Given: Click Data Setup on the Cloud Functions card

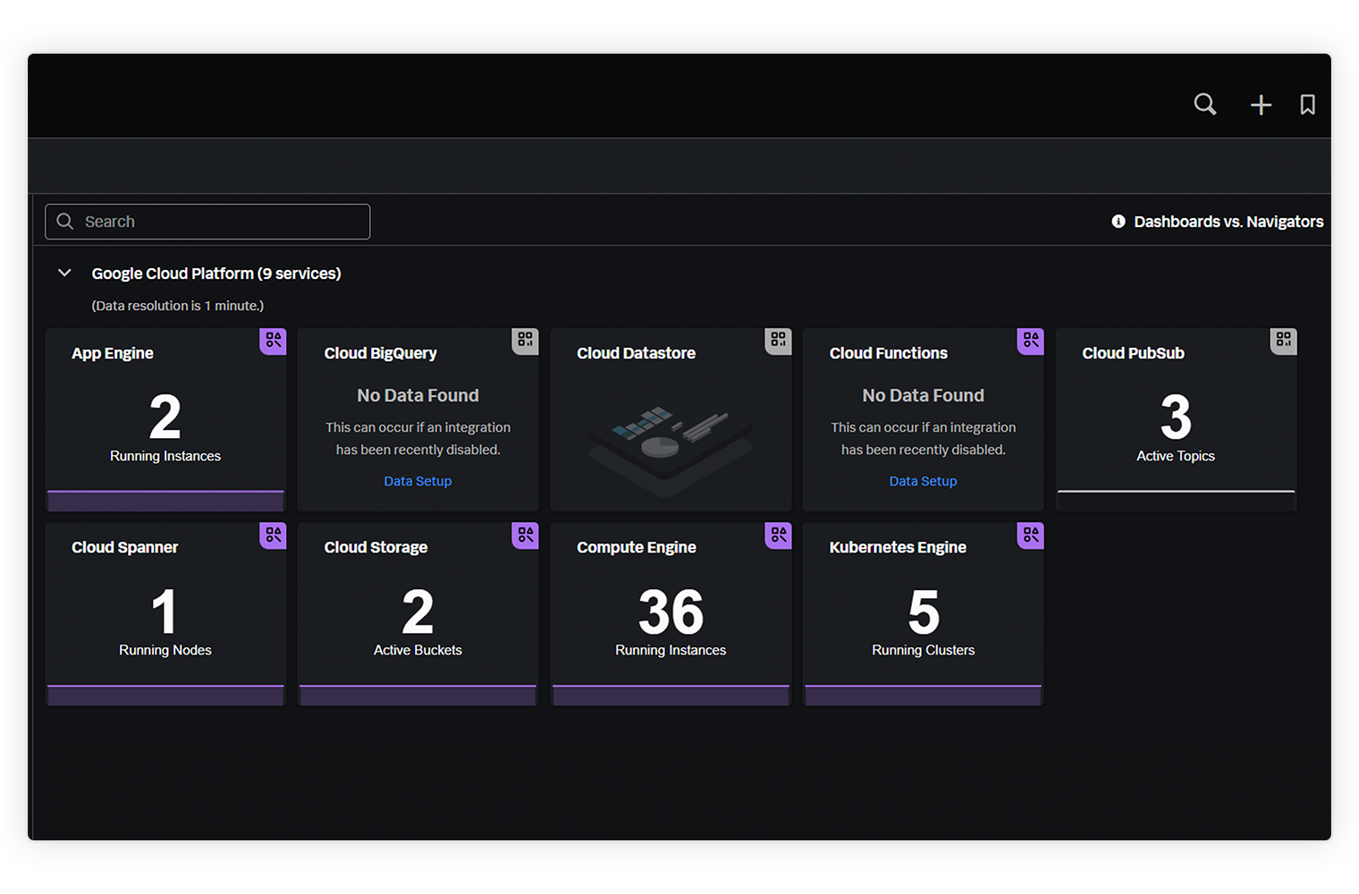Looking at the screenshot, I should [x=923, y=481].
